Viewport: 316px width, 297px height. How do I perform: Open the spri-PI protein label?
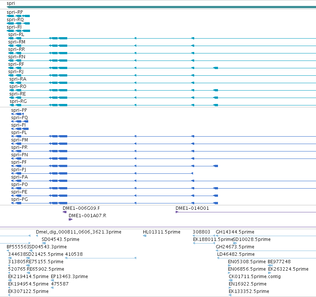click(18, 125)
